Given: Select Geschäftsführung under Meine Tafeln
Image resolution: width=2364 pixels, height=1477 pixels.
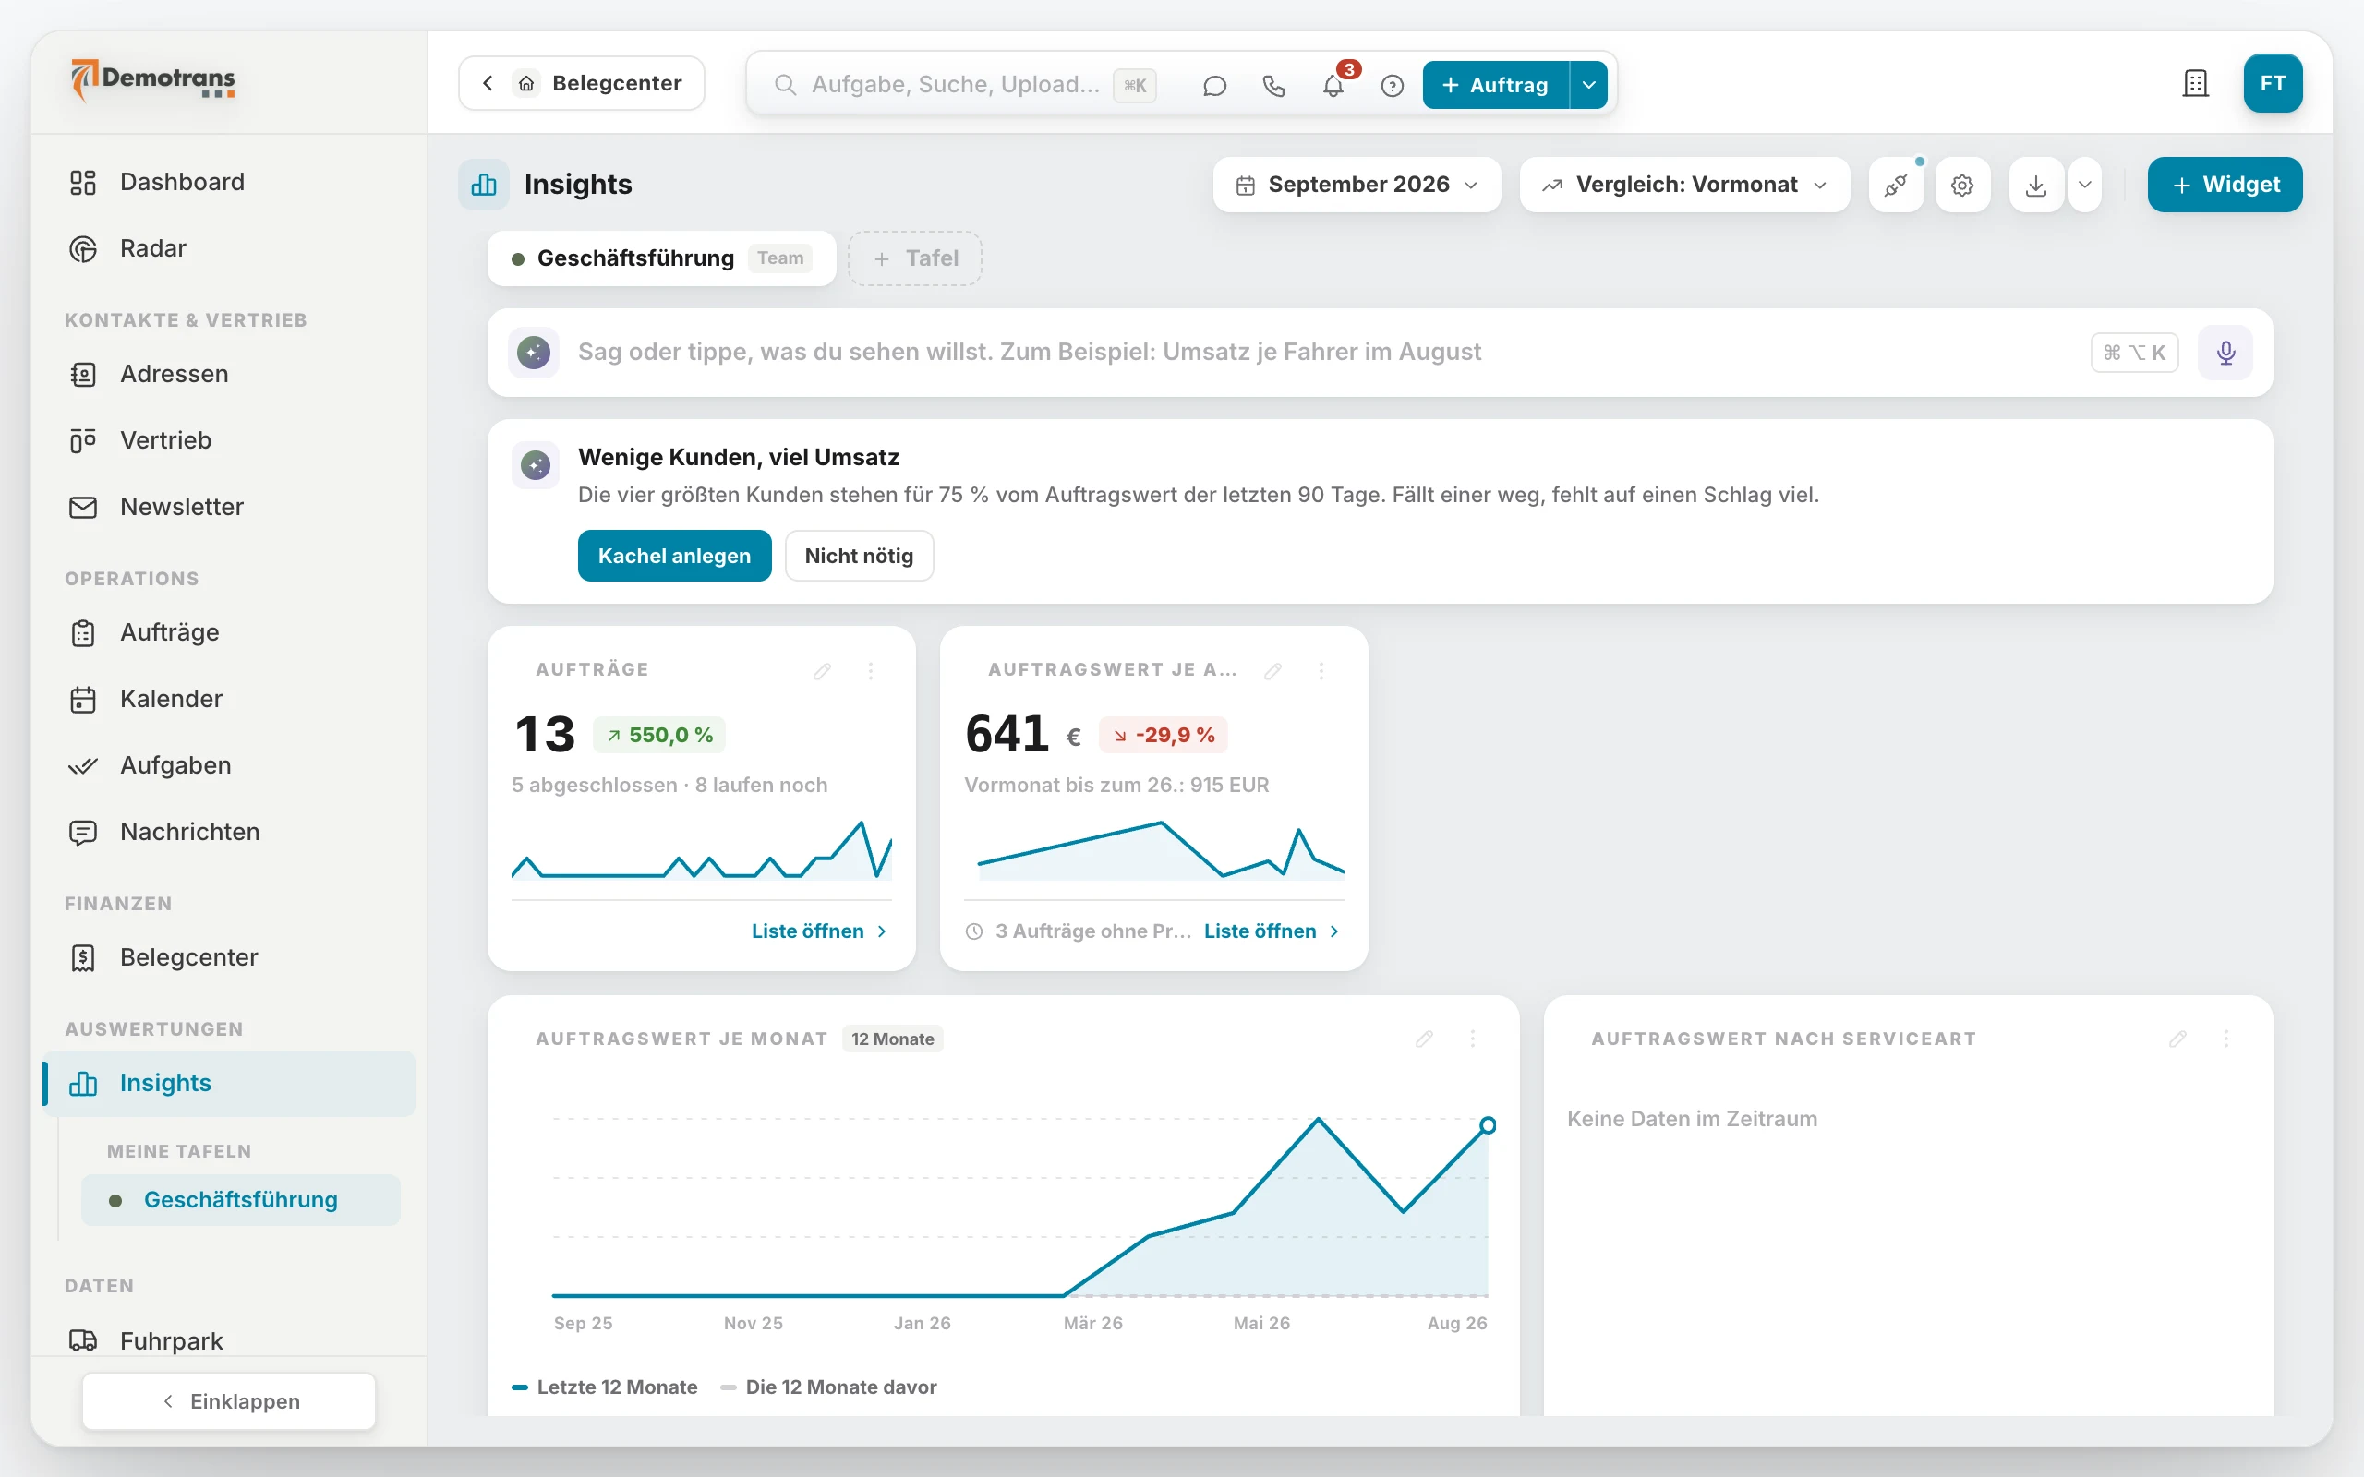Looking at the screenshot, I should point(240,1201).
